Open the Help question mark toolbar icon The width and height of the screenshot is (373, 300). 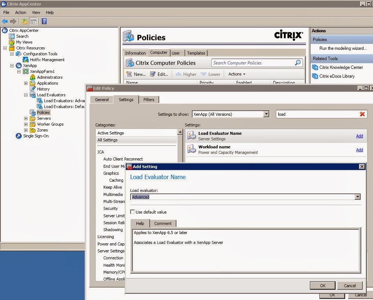point(44,21)
